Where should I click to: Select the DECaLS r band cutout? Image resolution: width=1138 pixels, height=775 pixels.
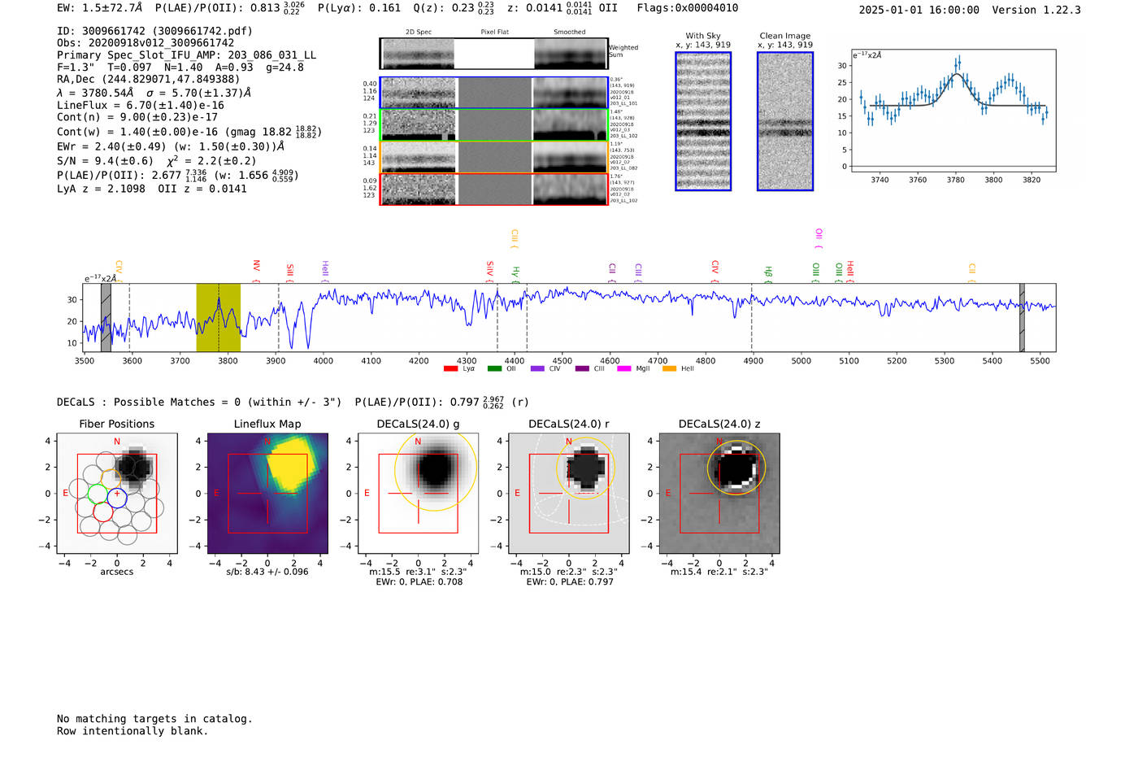pos(569,493)
